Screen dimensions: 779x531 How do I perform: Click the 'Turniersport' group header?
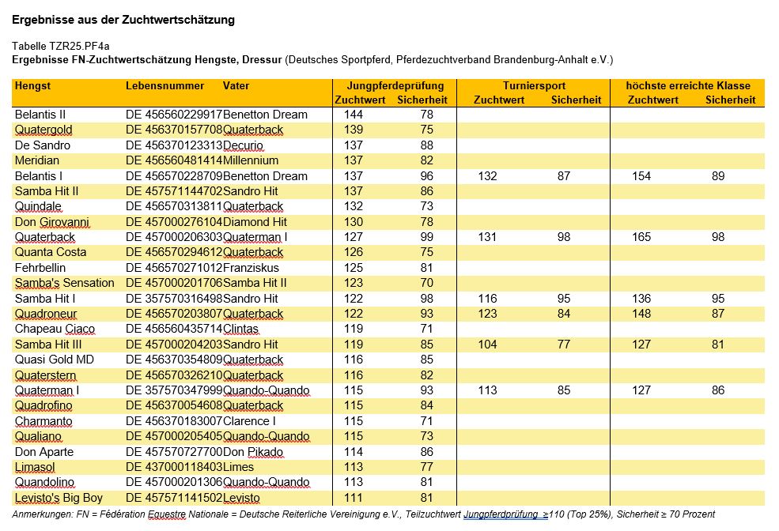[534, 85]
